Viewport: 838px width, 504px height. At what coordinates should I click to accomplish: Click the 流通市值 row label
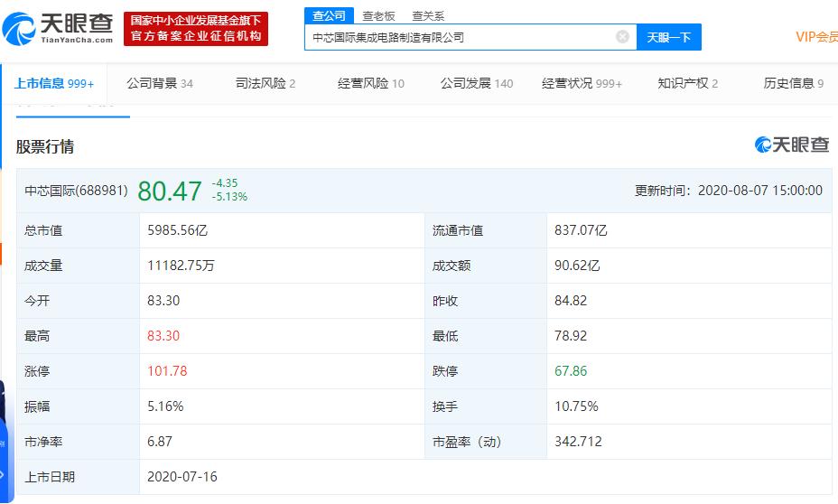458,230
